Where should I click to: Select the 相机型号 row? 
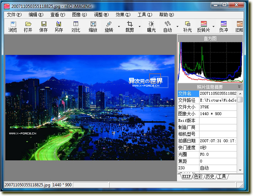(x=207, y=134)
